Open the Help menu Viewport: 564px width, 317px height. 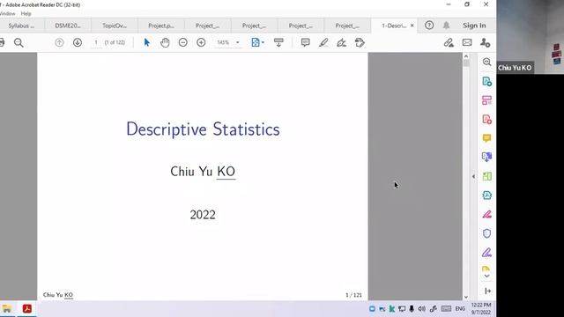26,14
